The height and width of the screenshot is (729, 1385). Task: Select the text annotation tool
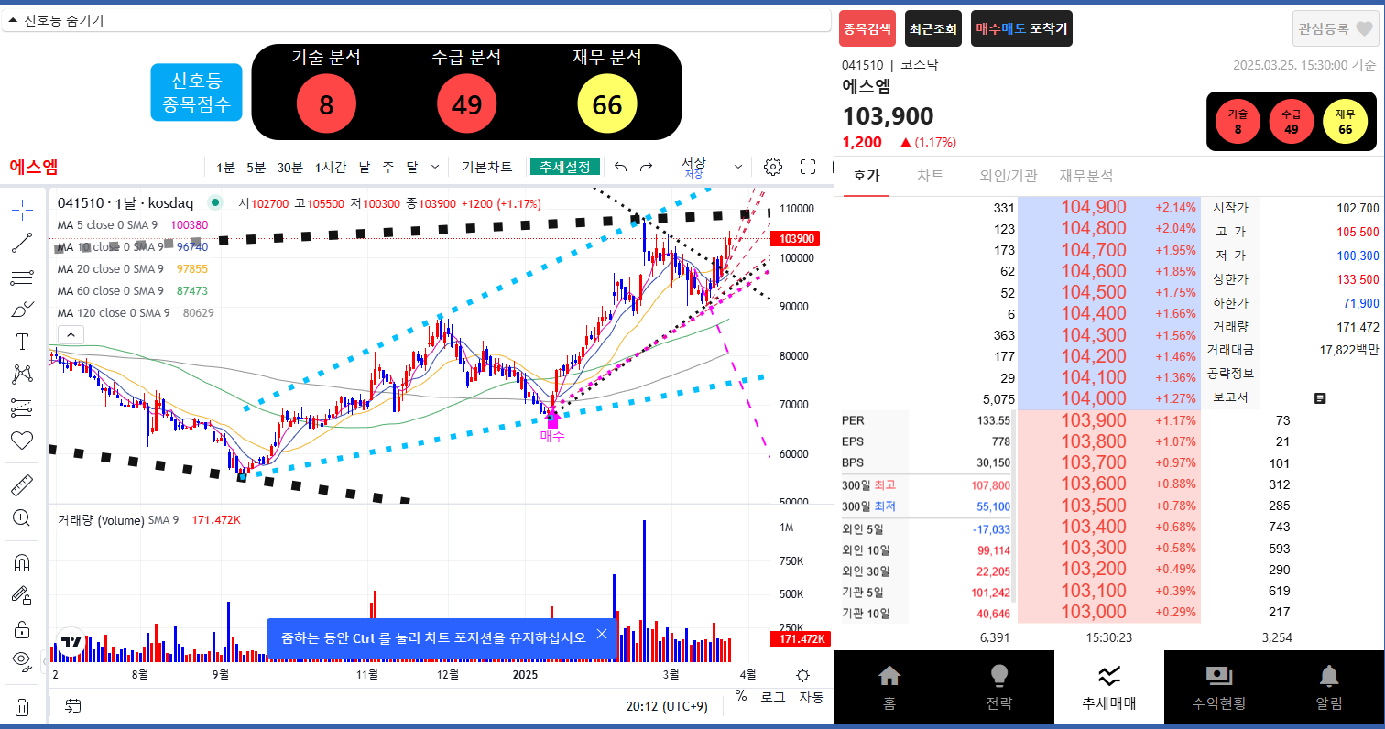coord(23,342)
